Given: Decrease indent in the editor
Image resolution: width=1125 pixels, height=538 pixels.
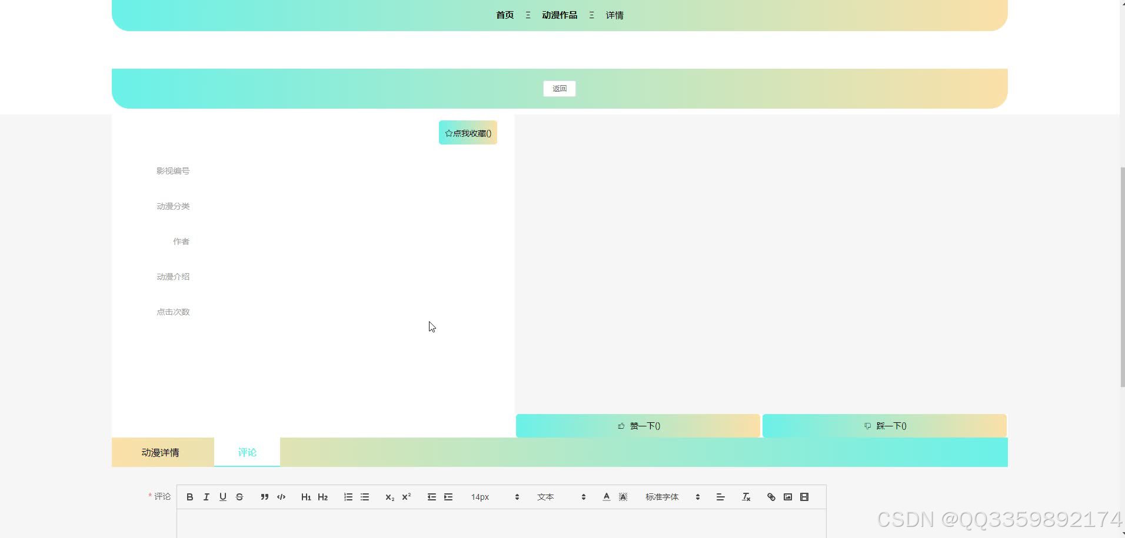Looking at the screenshot, I should tap(432, 497).
